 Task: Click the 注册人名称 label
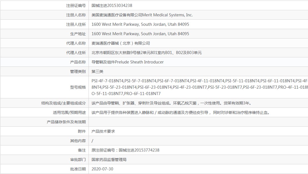click(x=76, y=15)
